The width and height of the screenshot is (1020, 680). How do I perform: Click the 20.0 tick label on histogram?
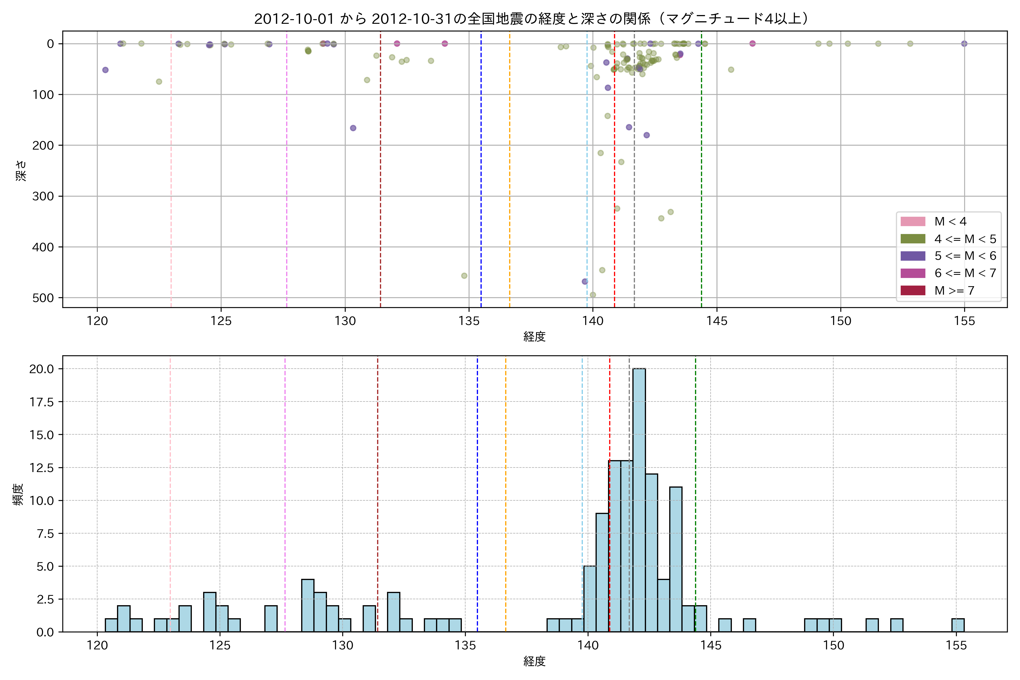point(41,369)
